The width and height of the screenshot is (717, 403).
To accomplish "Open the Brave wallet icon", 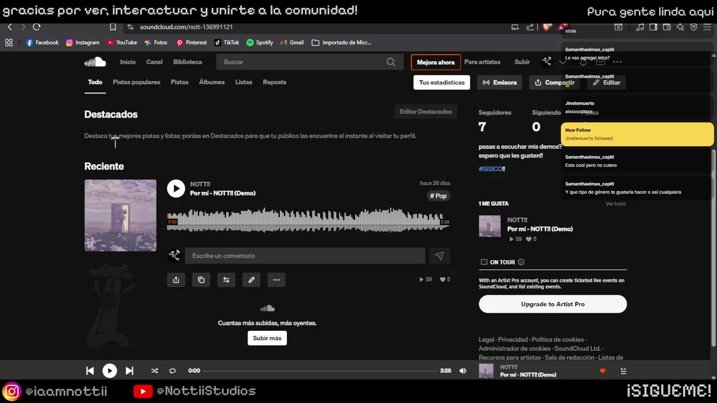I will (x=667, y=27).
